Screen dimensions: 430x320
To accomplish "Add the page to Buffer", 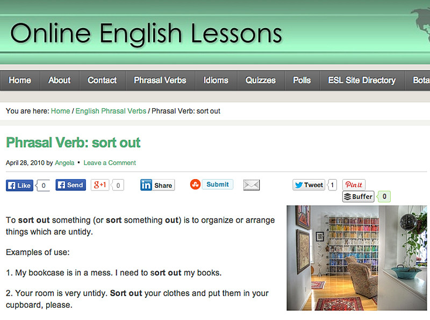I will (359, 197).
